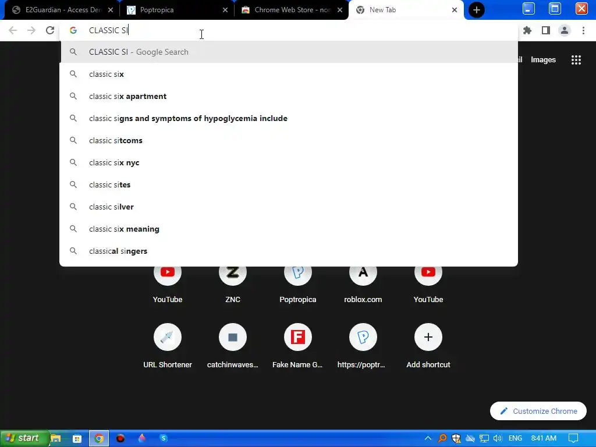Open the Microsoft Store taskbar icon
596x447 pixels.
click(x=77, y=438)
